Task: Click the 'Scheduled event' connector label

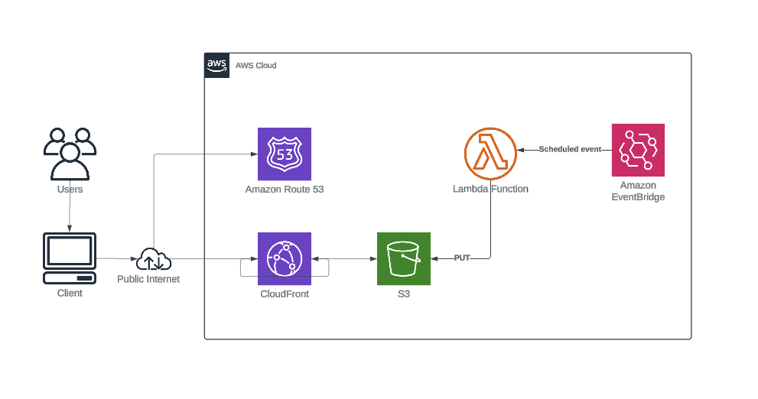Action: pyautogui.click(x=570, y=149)
